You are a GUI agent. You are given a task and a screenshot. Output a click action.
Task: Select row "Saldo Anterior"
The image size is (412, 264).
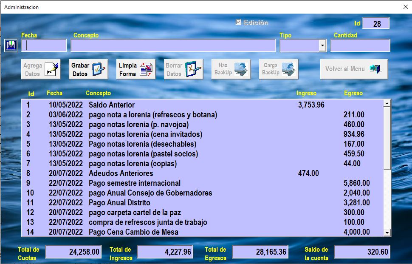coord(202,105)
